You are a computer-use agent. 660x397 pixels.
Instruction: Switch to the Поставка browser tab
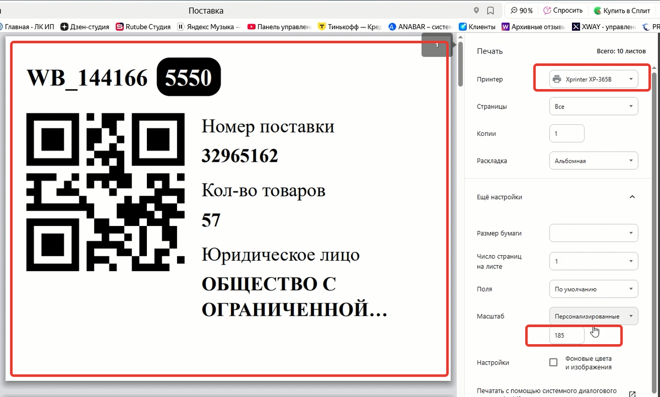[x=206, y=10]
